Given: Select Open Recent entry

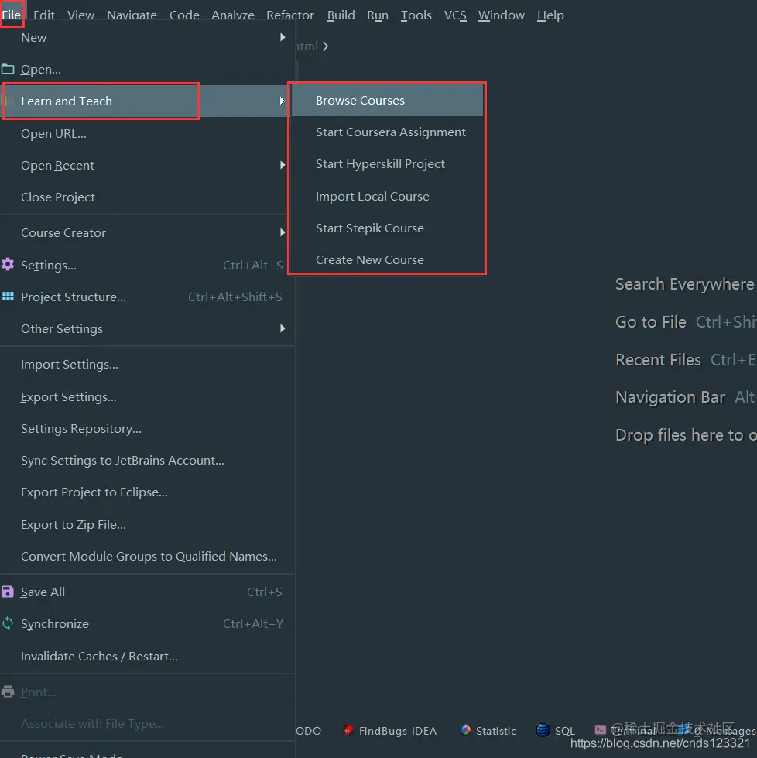Looking at the screenshot, I should click(145, 166).
